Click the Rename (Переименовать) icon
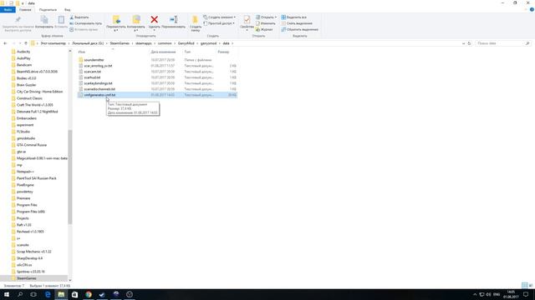 coord(173,20)
